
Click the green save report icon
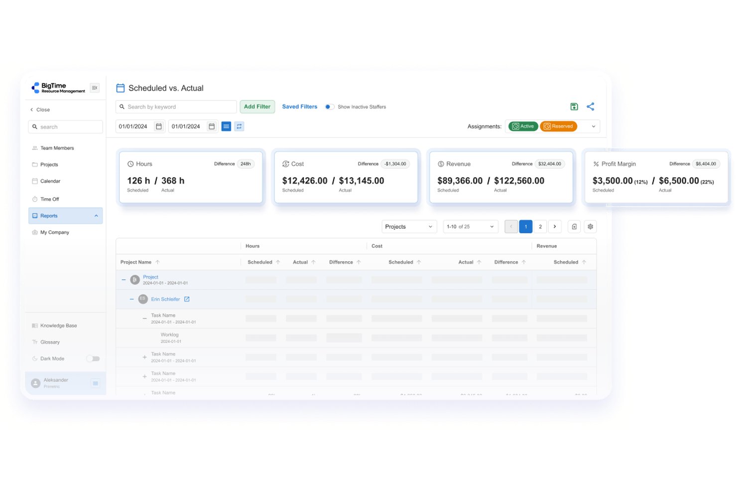[x=574, y=106]
